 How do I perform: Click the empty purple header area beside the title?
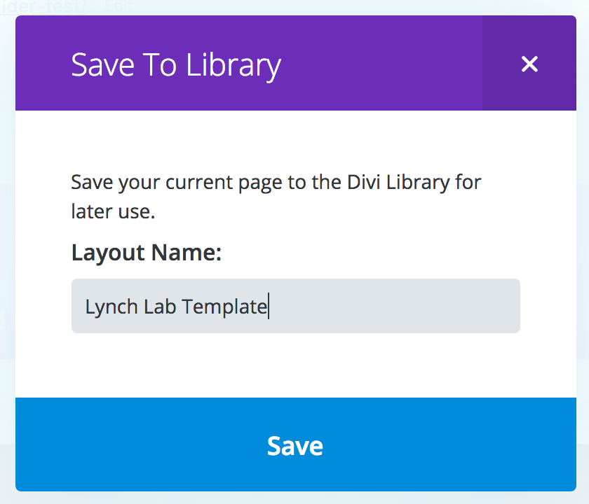[x=386, y=64]
